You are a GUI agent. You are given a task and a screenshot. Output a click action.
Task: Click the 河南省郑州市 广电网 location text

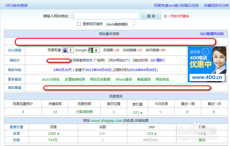(88, 60)
